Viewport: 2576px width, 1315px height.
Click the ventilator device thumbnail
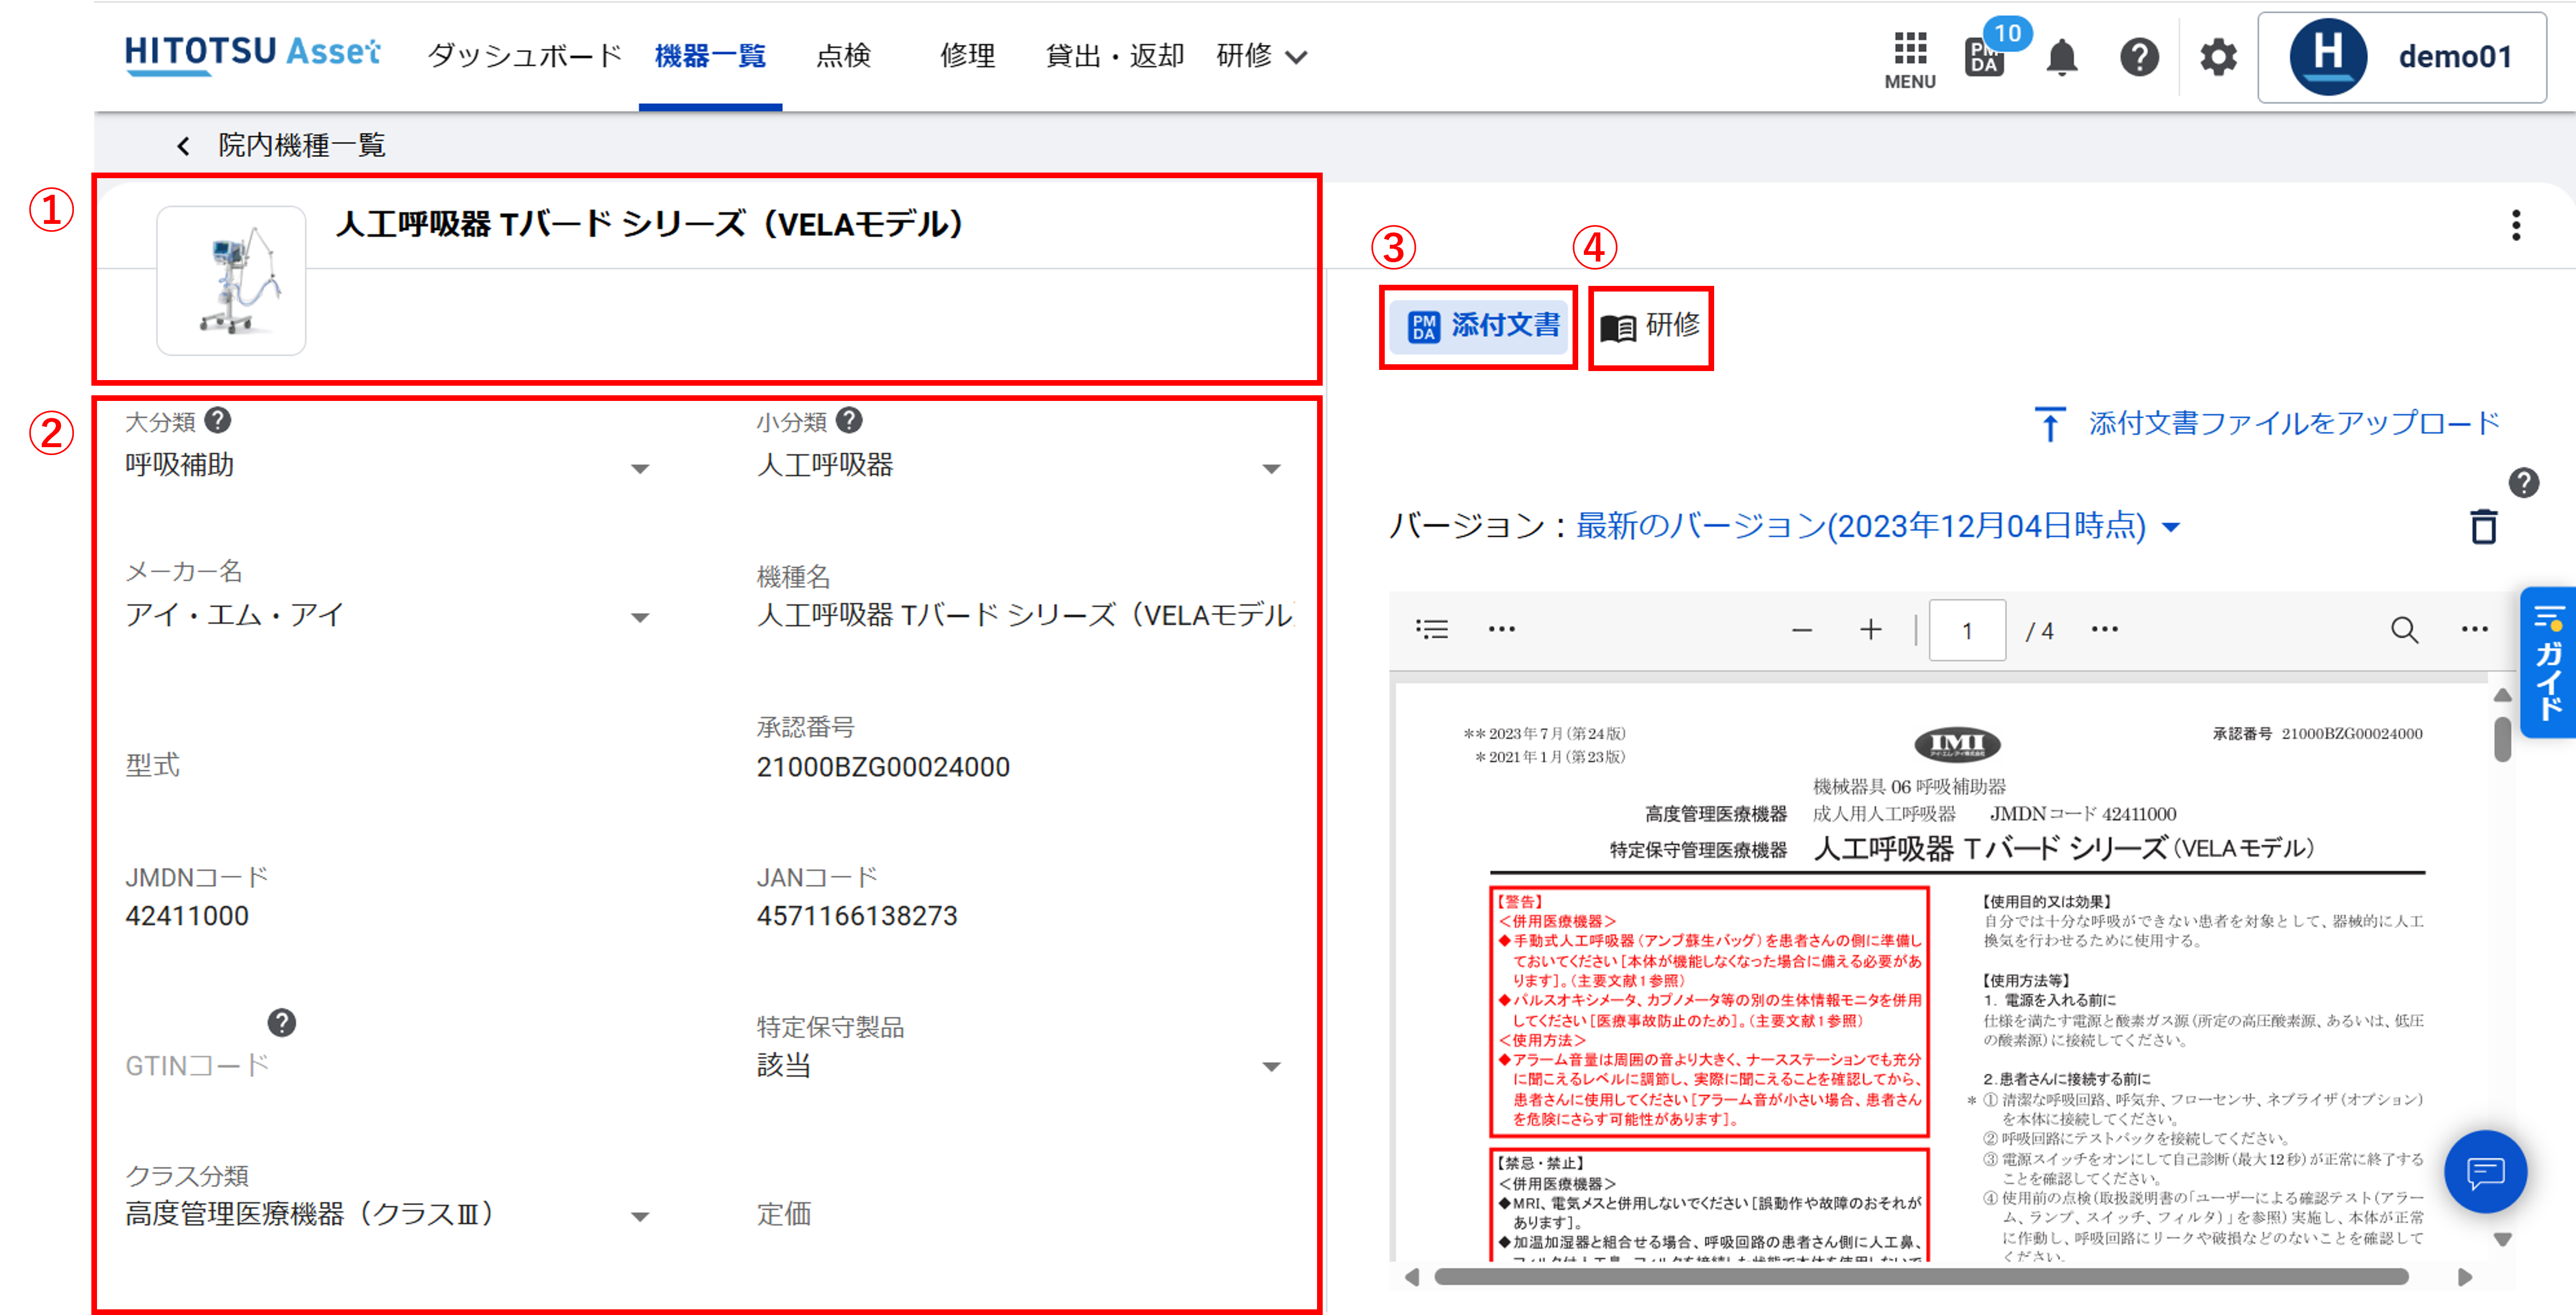click(x=231, y=280)
